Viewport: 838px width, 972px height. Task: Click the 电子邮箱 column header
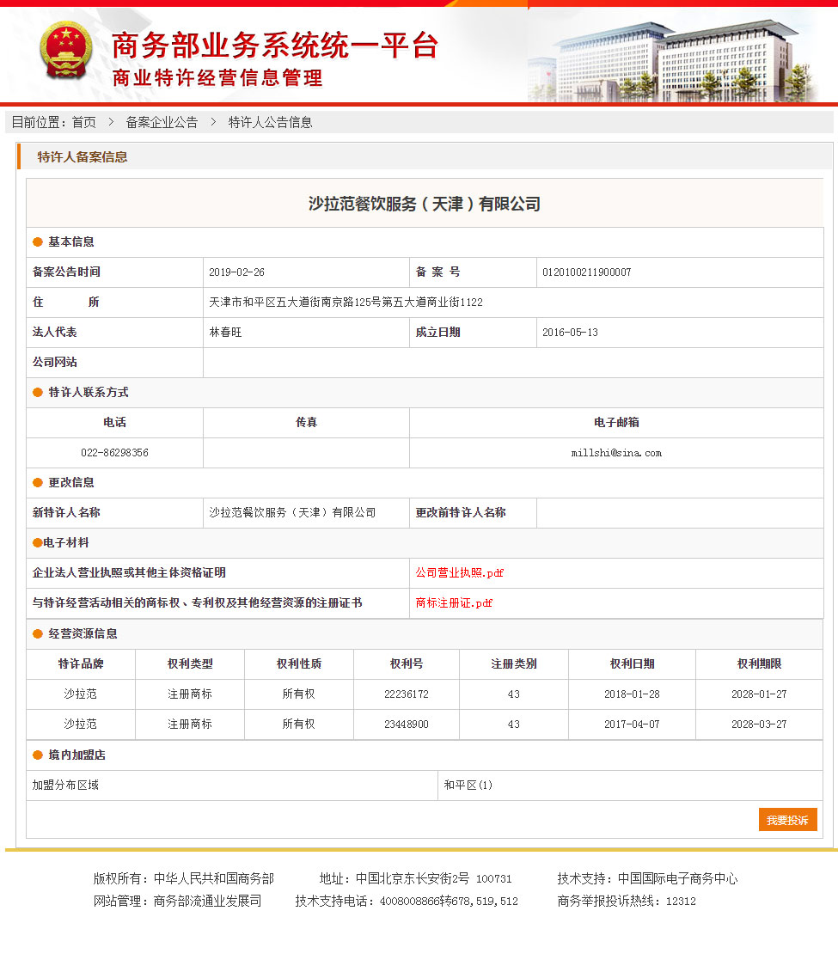(x=616, y=422)
